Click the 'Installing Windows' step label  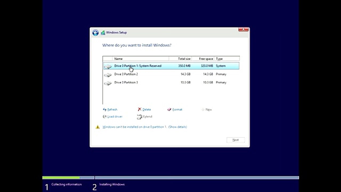[x=112, y=184]
